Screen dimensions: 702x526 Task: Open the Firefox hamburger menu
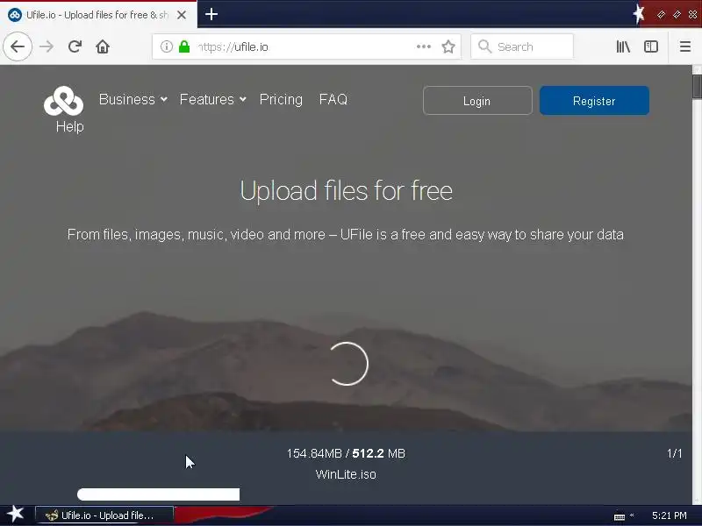(x=685, y=46)
